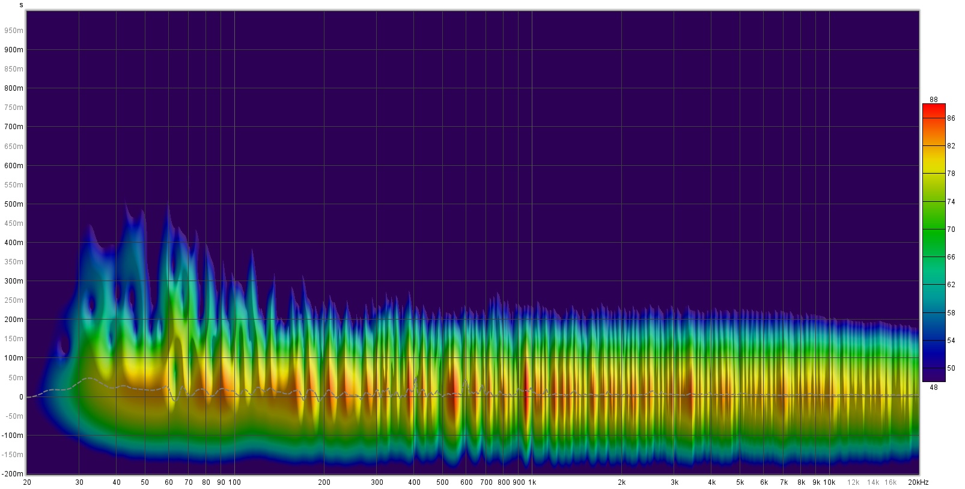Click the -100m time axis label
The width and height of the screenshot is (965, 489).
[x=11, y=436]
